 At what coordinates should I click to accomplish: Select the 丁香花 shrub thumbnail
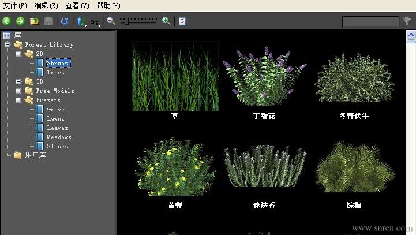point(264,76)
